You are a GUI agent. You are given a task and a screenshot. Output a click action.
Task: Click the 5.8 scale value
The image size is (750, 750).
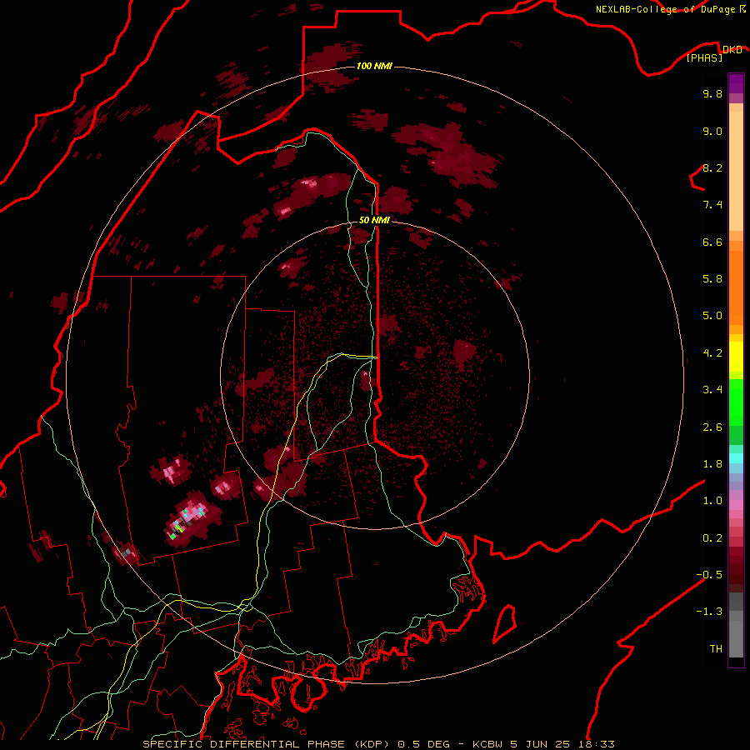pos(712,279)
